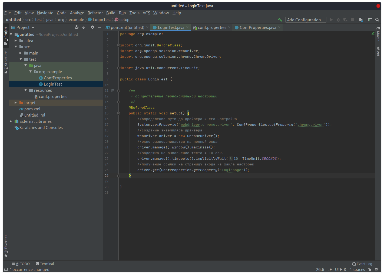
Task: Click the Search Everywhere magnifier icon
Action: click(x=377, y=20)
